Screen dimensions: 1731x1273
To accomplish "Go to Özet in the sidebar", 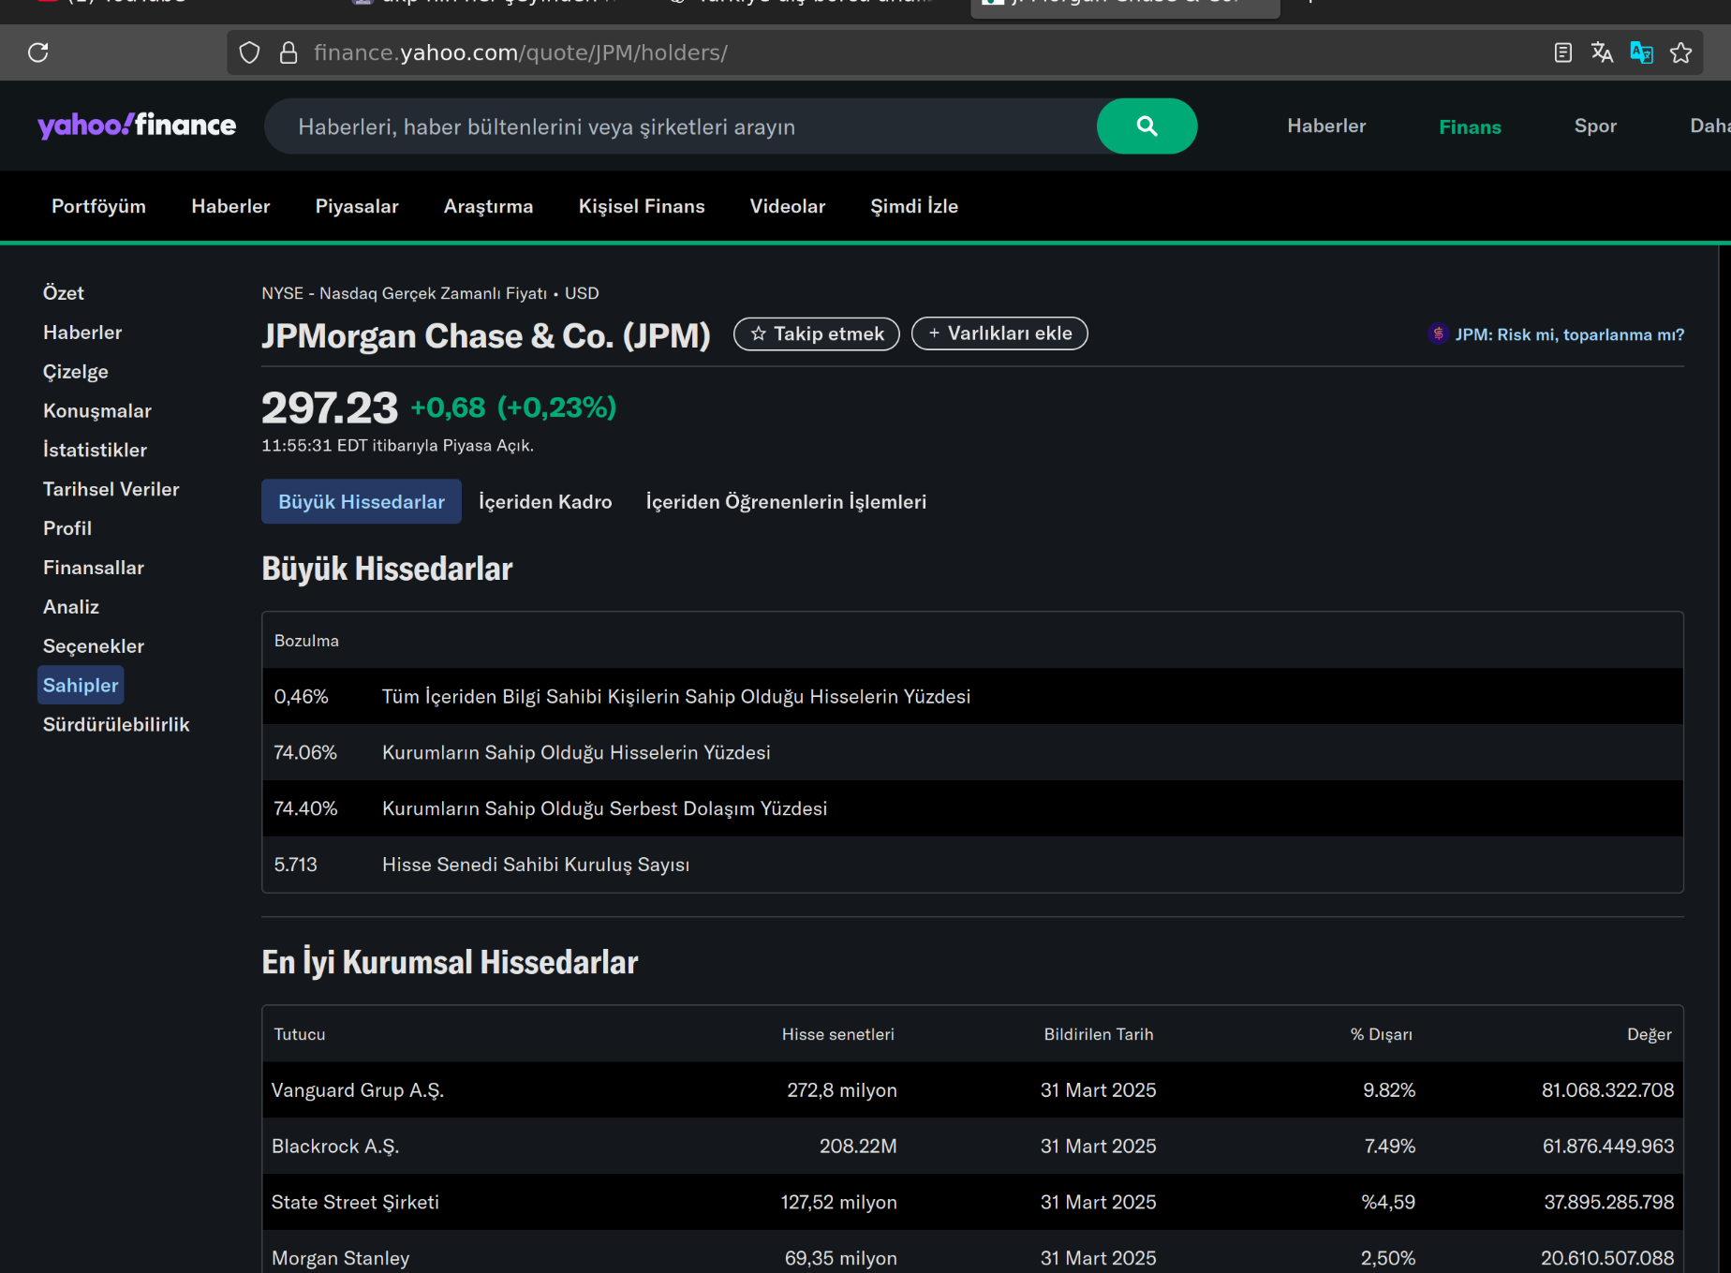I will (x=64, y=293).
